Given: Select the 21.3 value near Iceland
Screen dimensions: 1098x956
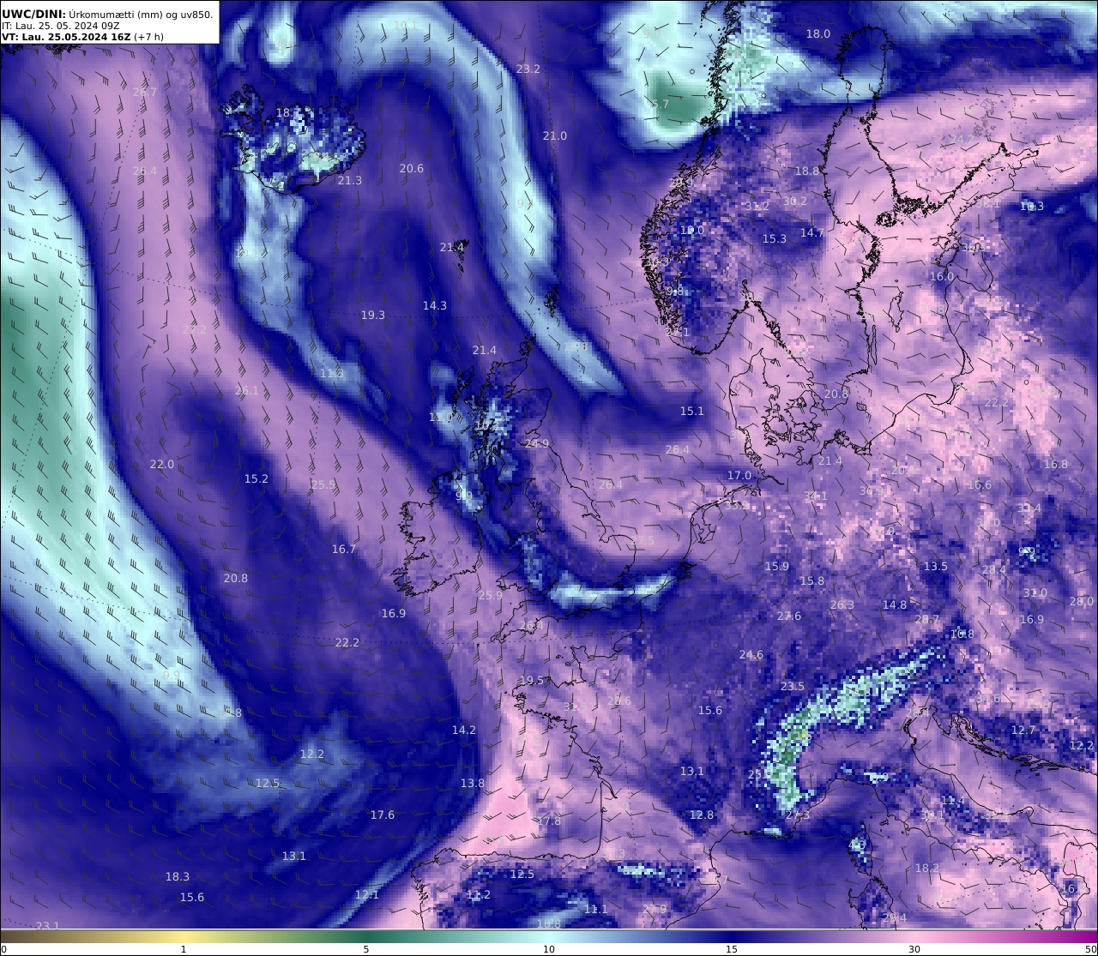Looking at the screenshot, I should point(350,180).
